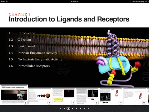Tap the iPad label in status bar
The width and height of the screenshot is (149, 112).
tap(2, 2)
